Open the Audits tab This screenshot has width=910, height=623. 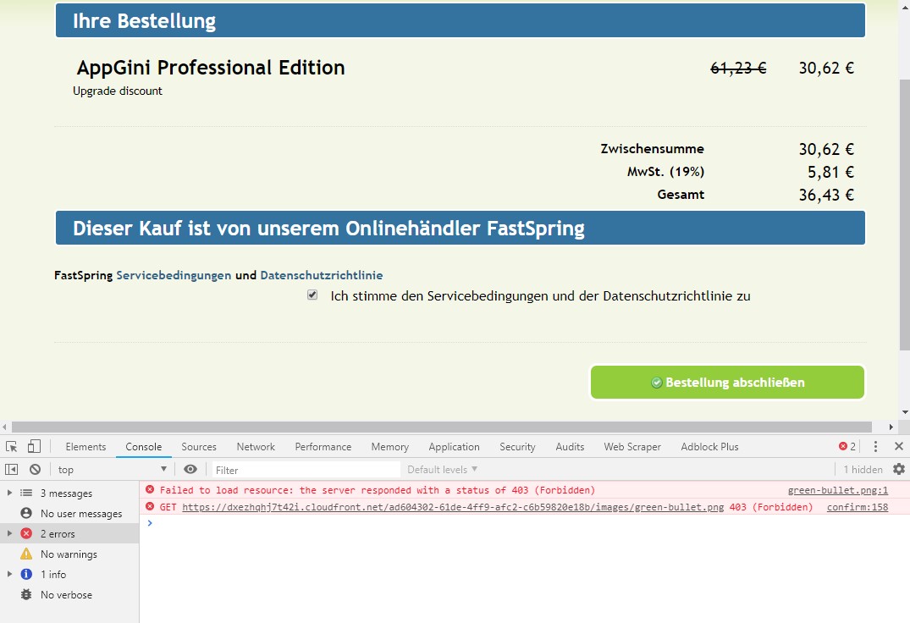coord(570,447)
